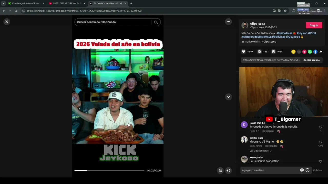Go back in browser history

[4, 11]
